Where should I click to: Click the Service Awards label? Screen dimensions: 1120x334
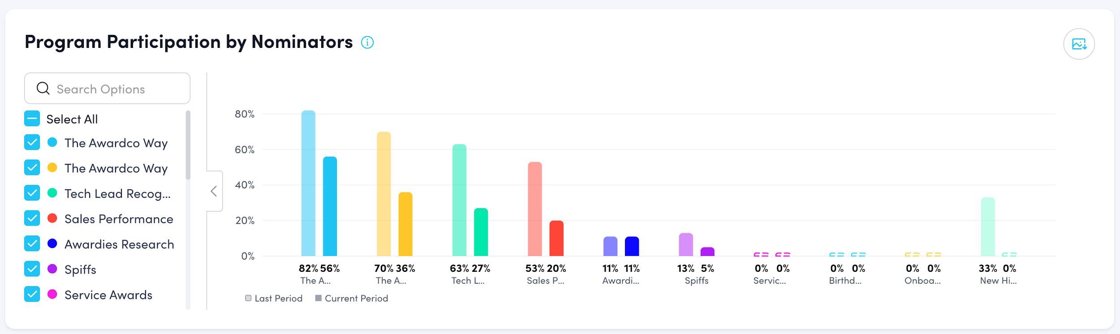point(108,295)
